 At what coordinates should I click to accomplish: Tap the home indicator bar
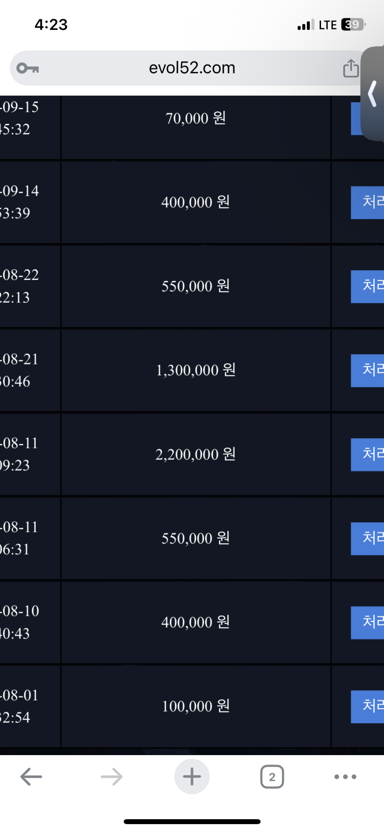192,821
